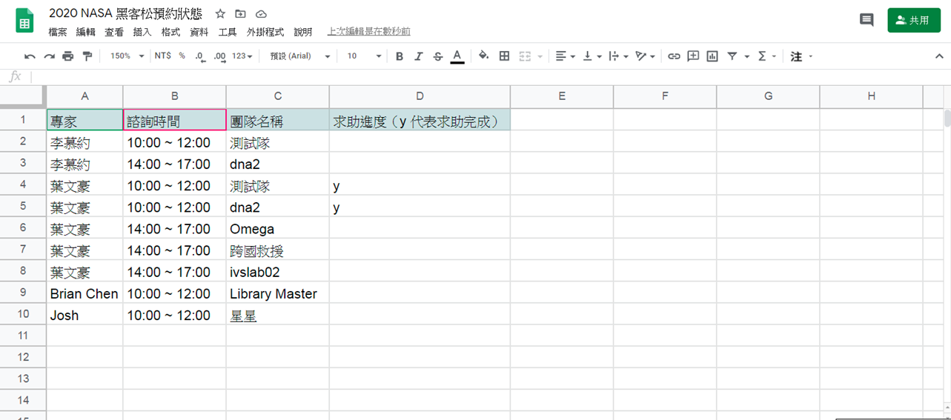The height and width of the screenshot is (420, 951).
Task: Click the document title text
Action: point(125,14)
